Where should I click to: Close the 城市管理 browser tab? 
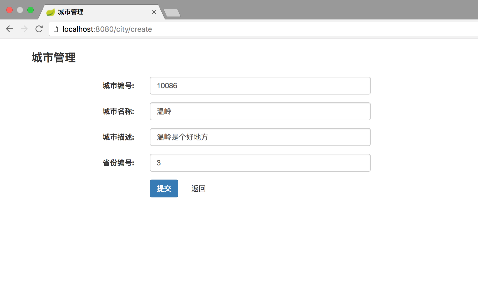[154, 12]
